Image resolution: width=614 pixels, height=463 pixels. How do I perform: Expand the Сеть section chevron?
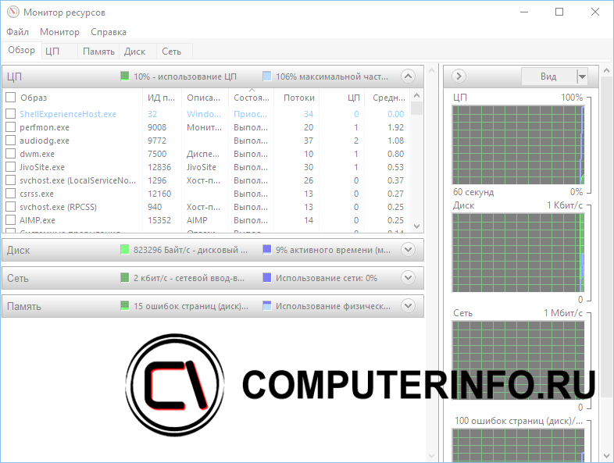point(408,277)
